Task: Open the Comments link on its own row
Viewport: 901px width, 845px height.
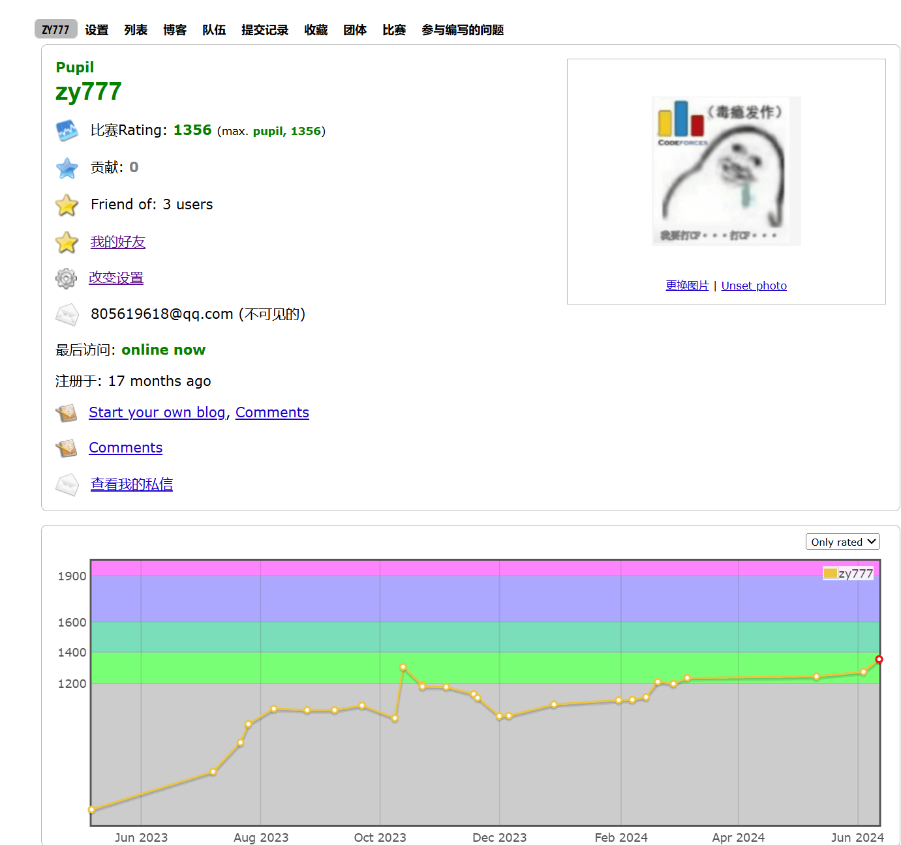Action: click(125, 448)
